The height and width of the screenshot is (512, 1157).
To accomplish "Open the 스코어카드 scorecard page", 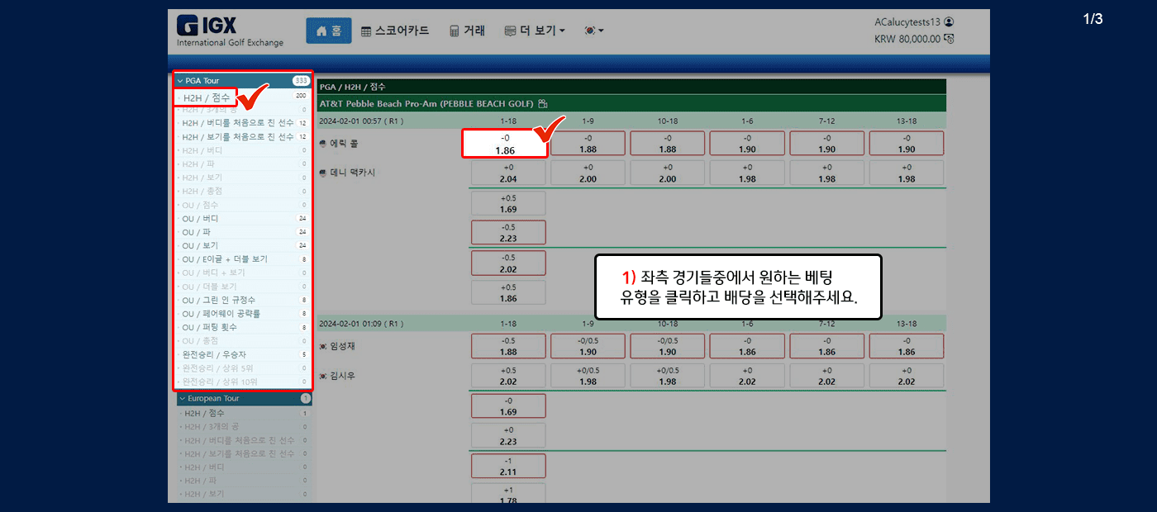I will pos(395,31).
